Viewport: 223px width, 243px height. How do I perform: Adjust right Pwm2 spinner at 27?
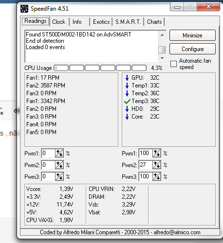tap(157, 165)
